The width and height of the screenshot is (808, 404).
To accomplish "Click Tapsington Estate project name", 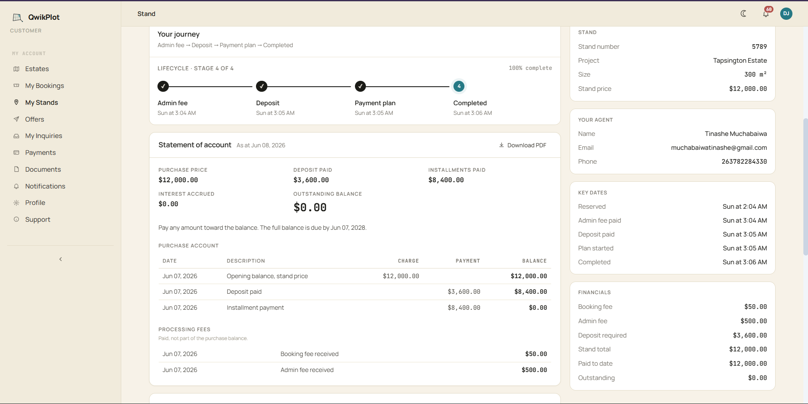I will point(740,61).
